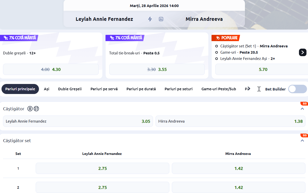The height and width of the screenshot is (193, 308).
Task: Click the collapse-all markets icon beside Bet Builder
Action: (259, 89)
